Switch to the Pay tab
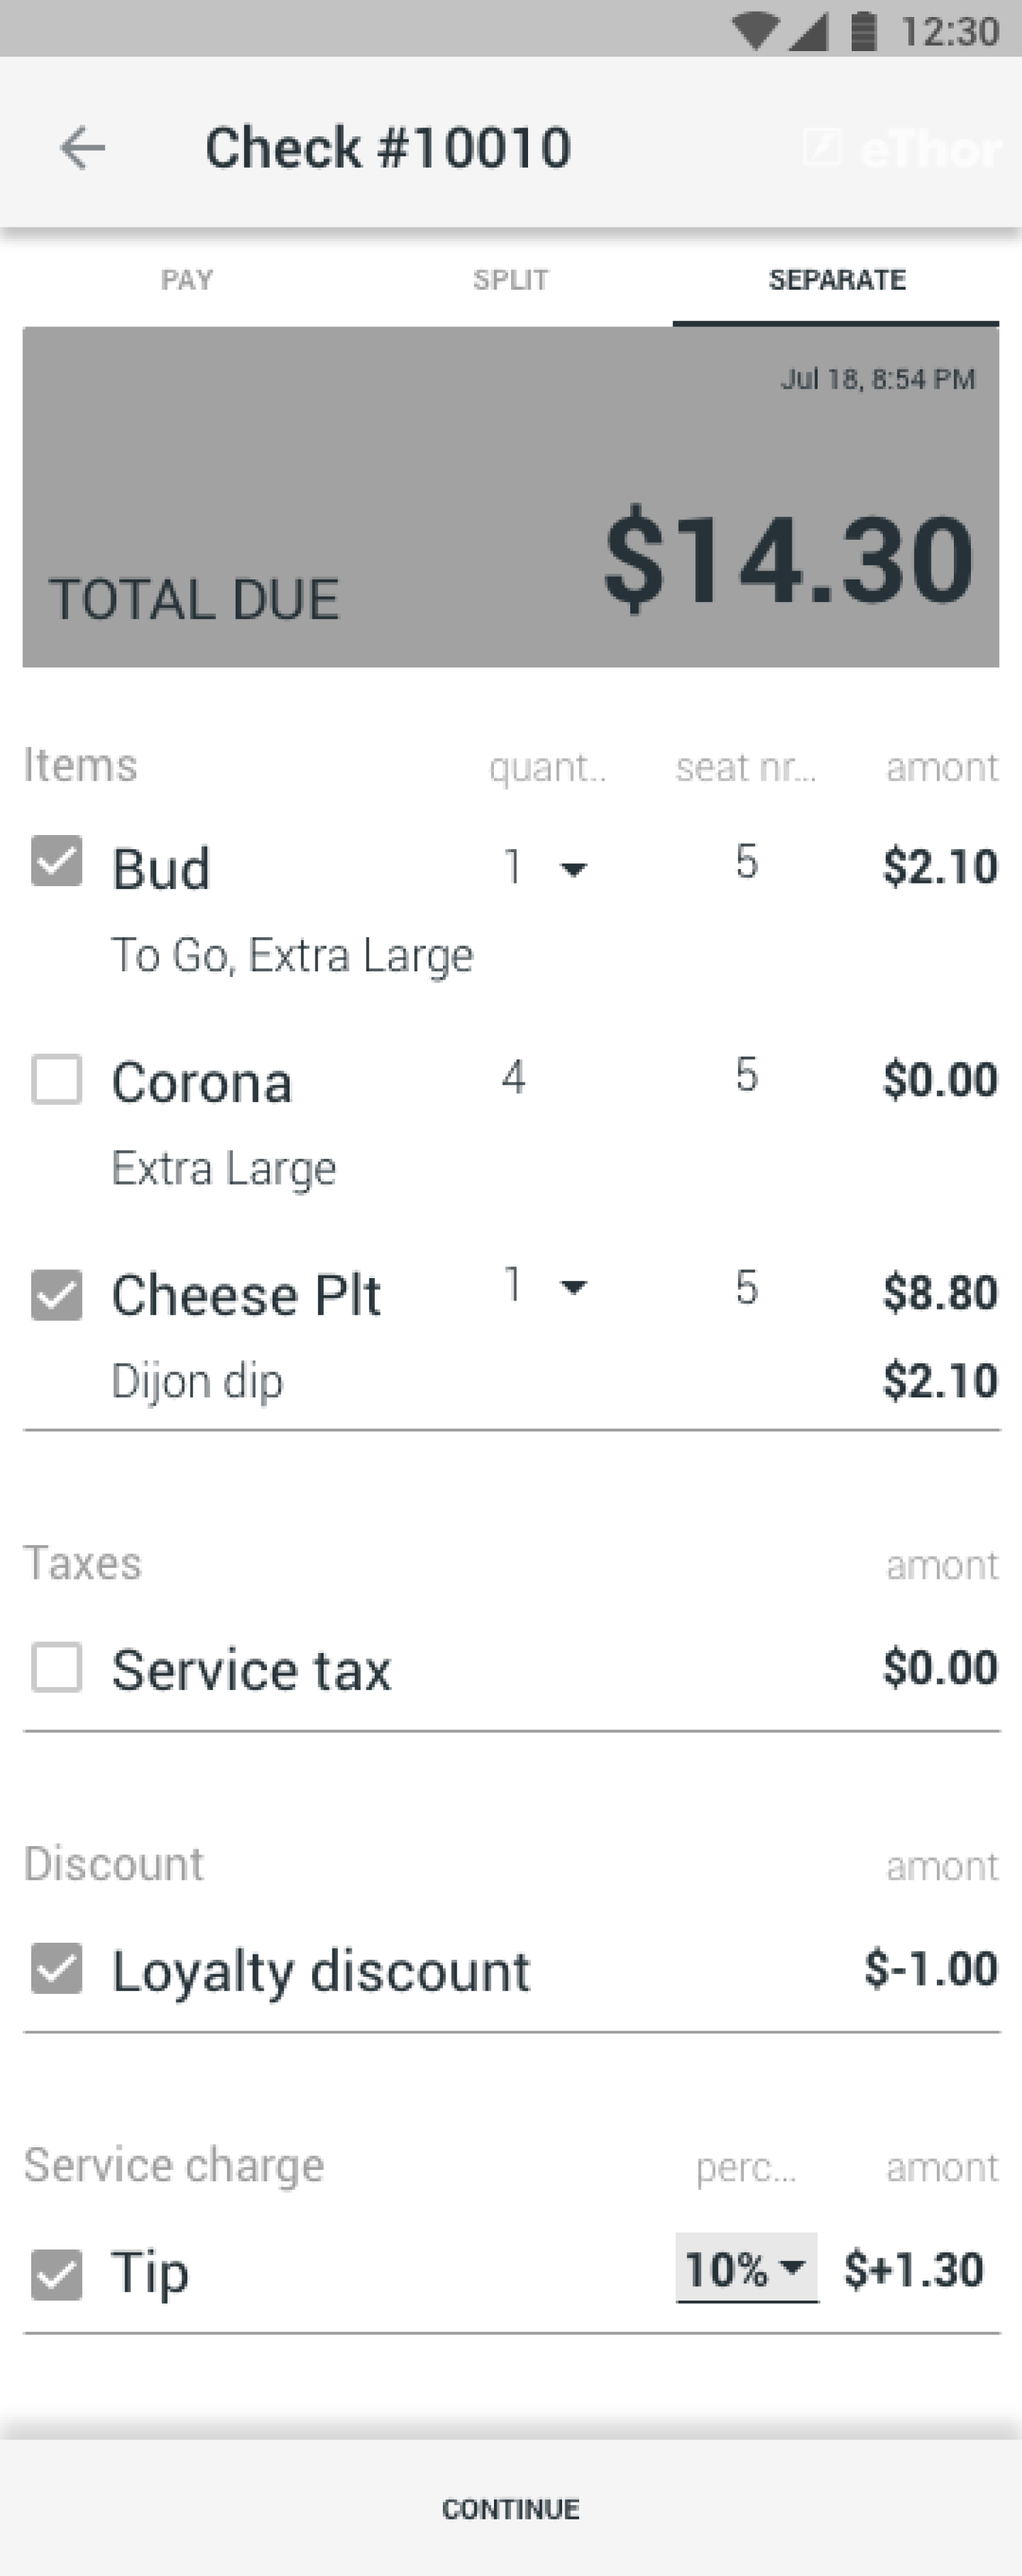Viewport: 1022px width, 2576px height. tap(186, 280)
